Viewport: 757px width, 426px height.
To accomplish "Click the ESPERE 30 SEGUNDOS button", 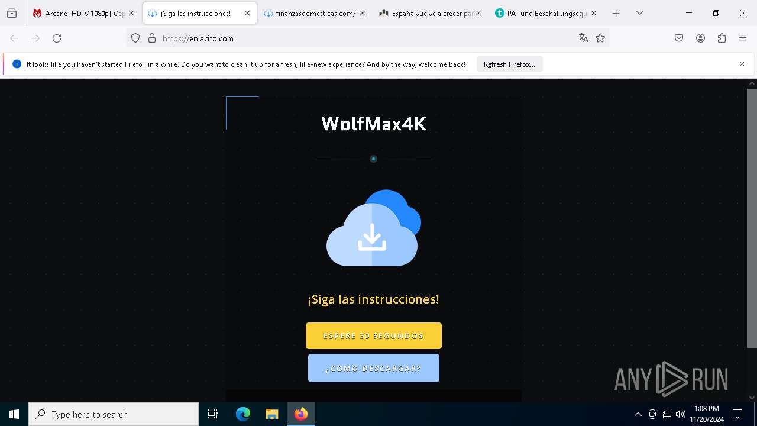I will click(374, 336).
